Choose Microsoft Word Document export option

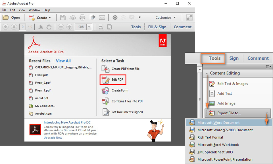(229, 123)
